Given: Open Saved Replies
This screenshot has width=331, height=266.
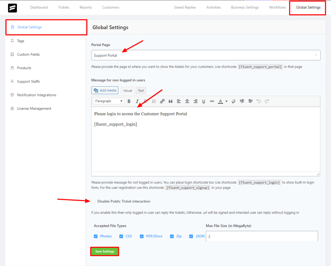Looking at the screenshot, I should point(185,7).
